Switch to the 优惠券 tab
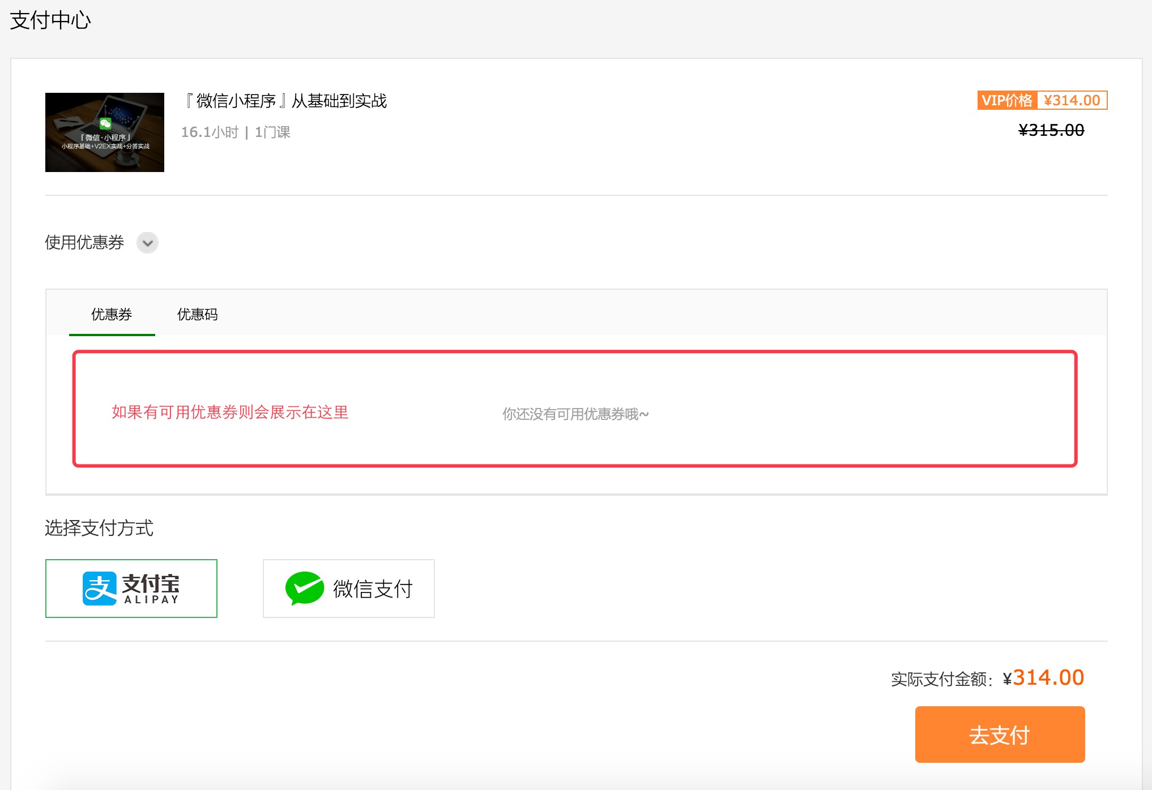1152x790 pixels. click(x=112, y=314)
